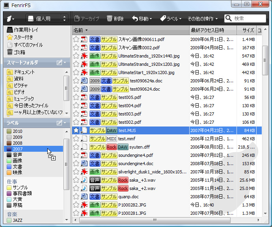Open the ピクチャ smart folder
This screenshot has height=227, width=272.
[x=17, y=85]
